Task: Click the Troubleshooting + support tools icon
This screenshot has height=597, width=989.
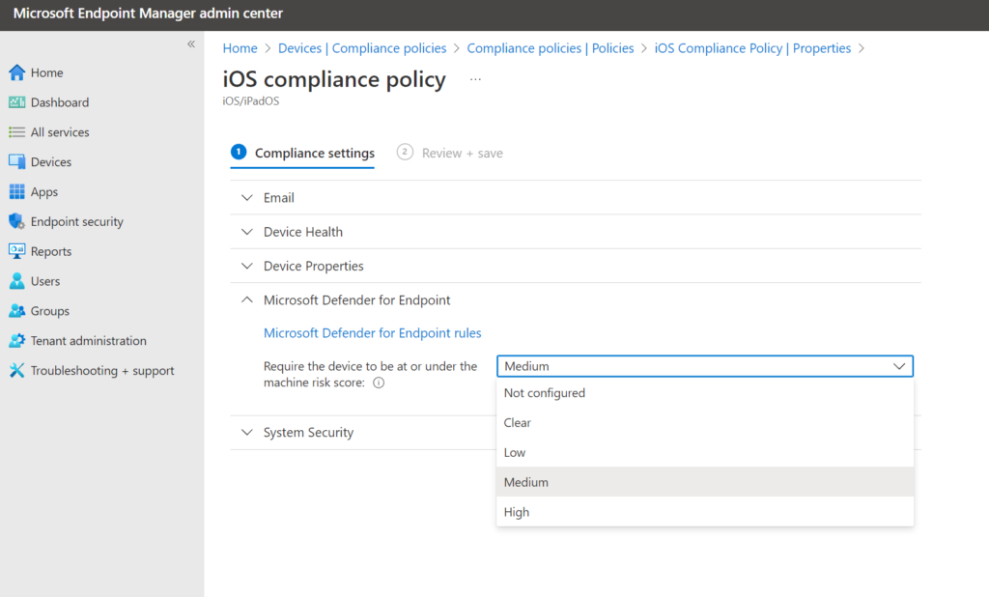Action: [17, 370]
